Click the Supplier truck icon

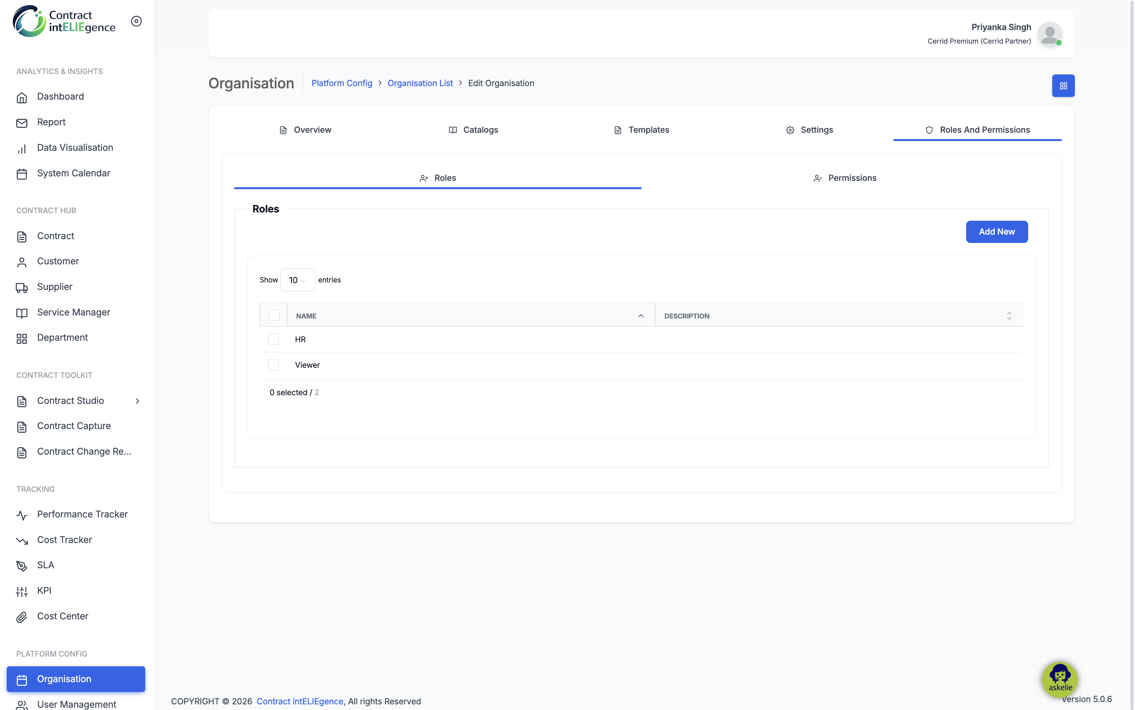click(x=21, y=287)
